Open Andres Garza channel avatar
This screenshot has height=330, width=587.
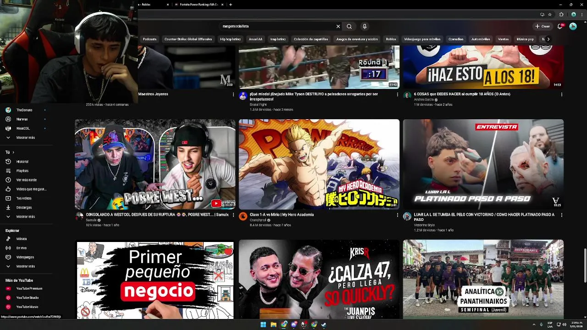(407, 95)
